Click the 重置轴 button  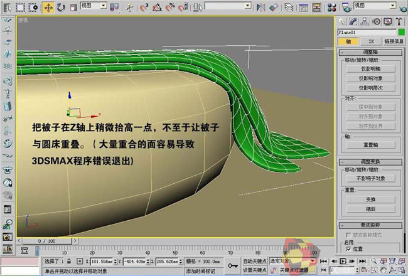coord(371,145)
